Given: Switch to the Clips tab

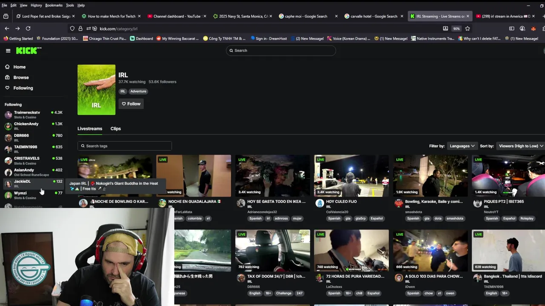Looking at the screenshot, I should click(115, 128).
